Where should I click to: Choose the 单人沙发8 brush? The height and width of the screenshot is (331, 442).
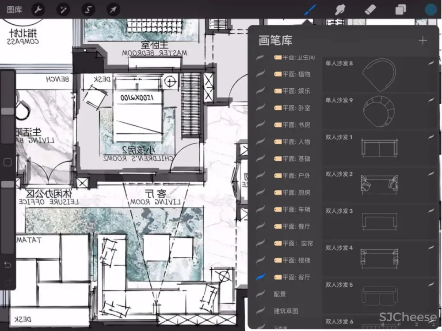point(380,74)
